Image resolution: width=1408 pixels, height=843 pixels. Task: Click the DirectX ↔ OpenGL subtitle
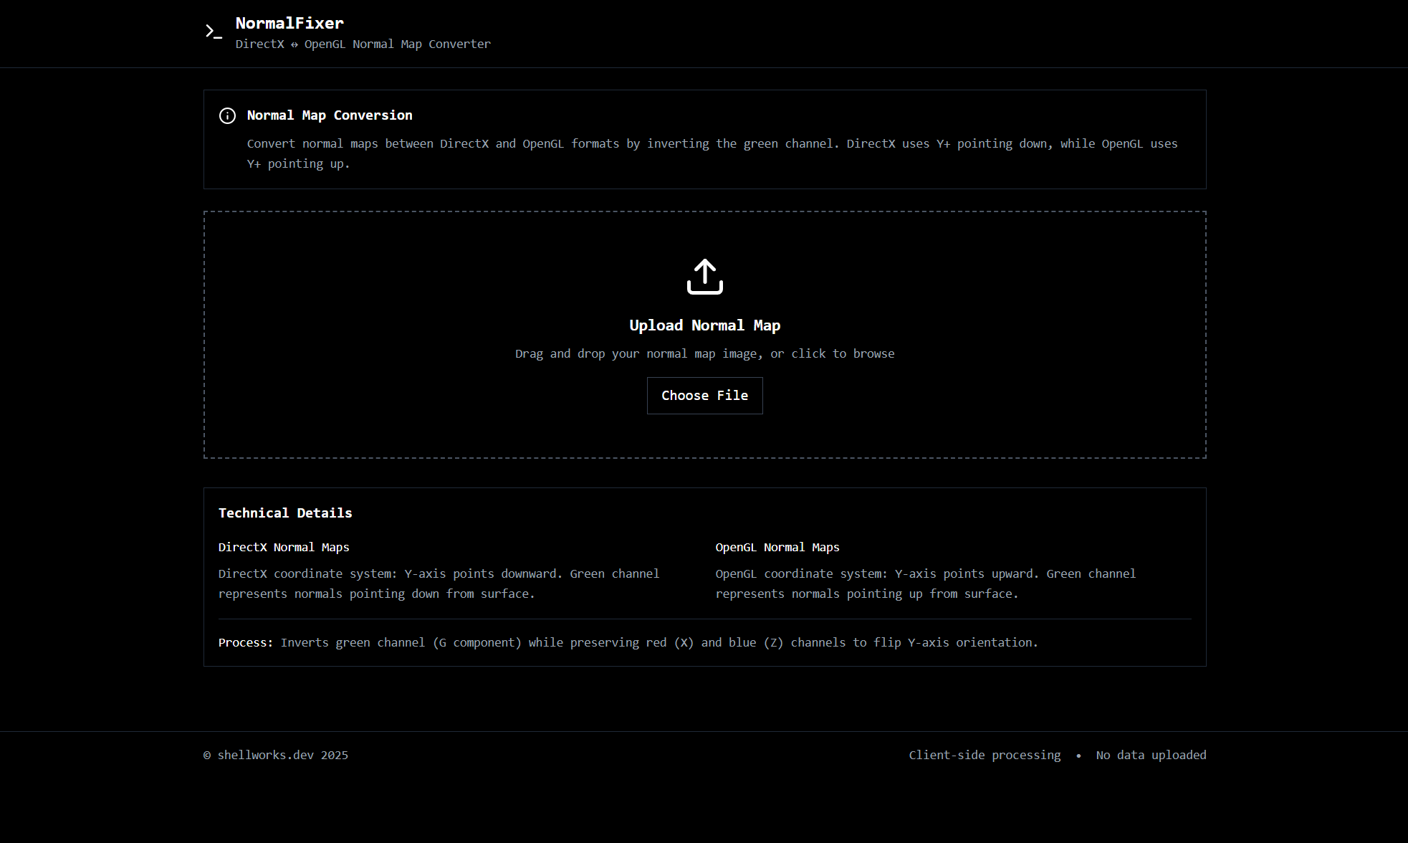tap(363, 44)
